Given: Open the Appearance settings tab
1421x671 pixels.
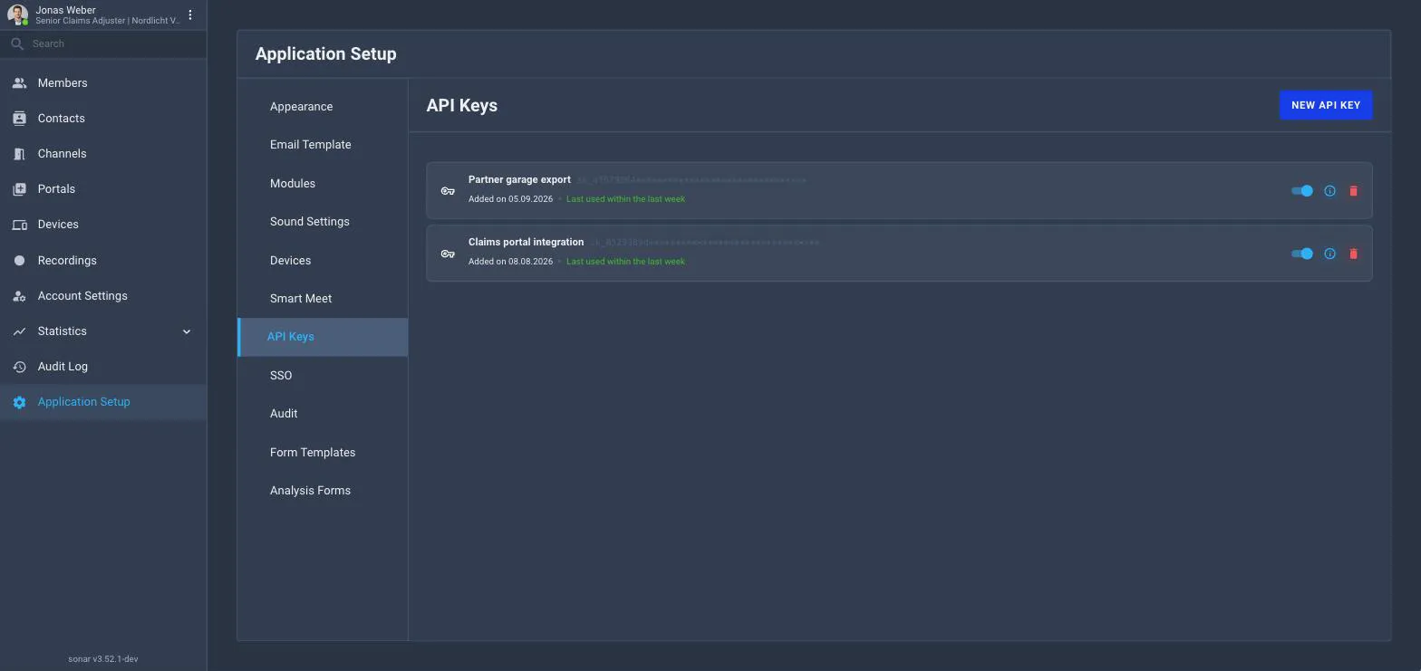Looking at the screenshot, I should coord(323,107).
